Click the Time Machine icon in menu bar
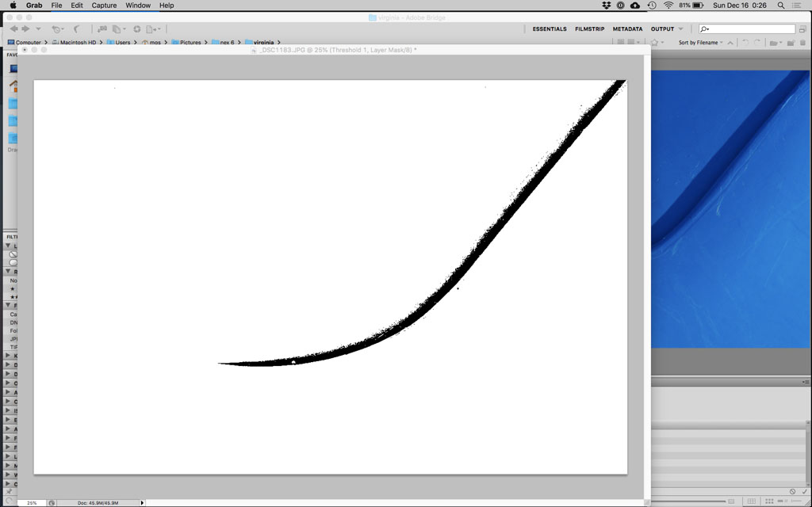The width and height of the screenshot is (812, 507). [652, 6]
